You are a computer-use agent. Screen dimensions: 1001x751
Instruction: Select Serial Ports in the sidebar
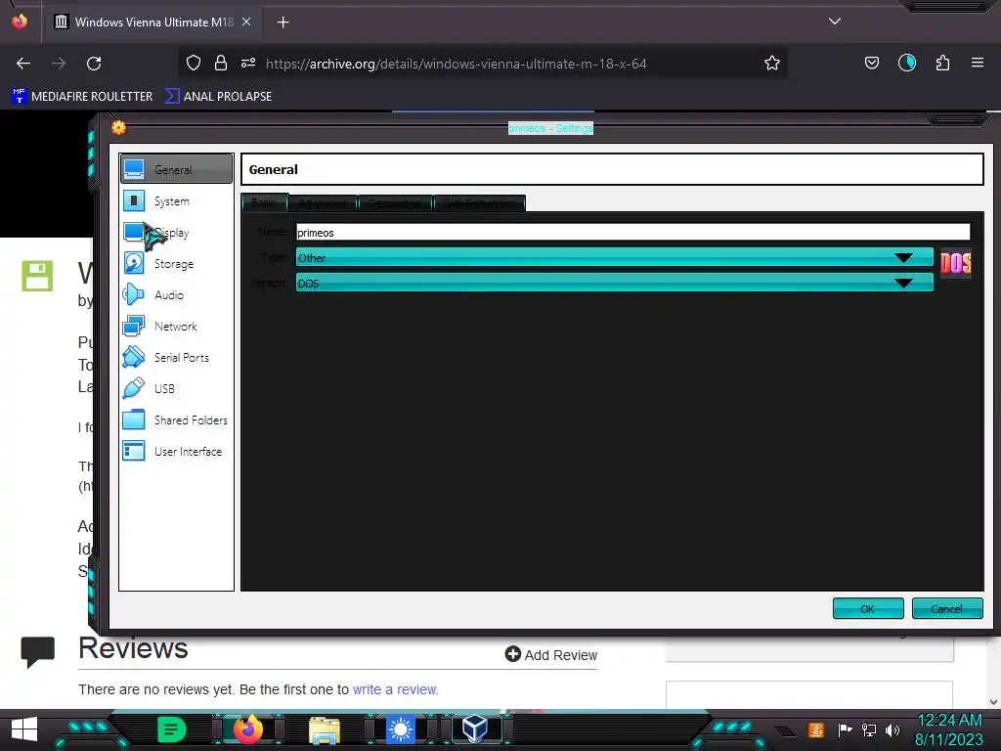(176, 358)
